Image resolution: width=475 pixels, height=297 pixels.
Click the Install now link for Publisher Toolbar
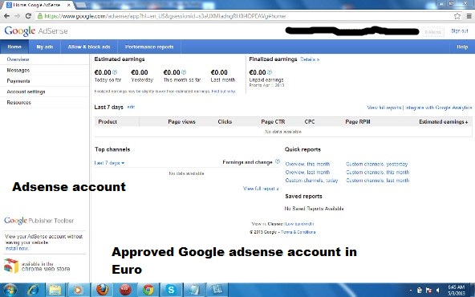tap(17, 248)
